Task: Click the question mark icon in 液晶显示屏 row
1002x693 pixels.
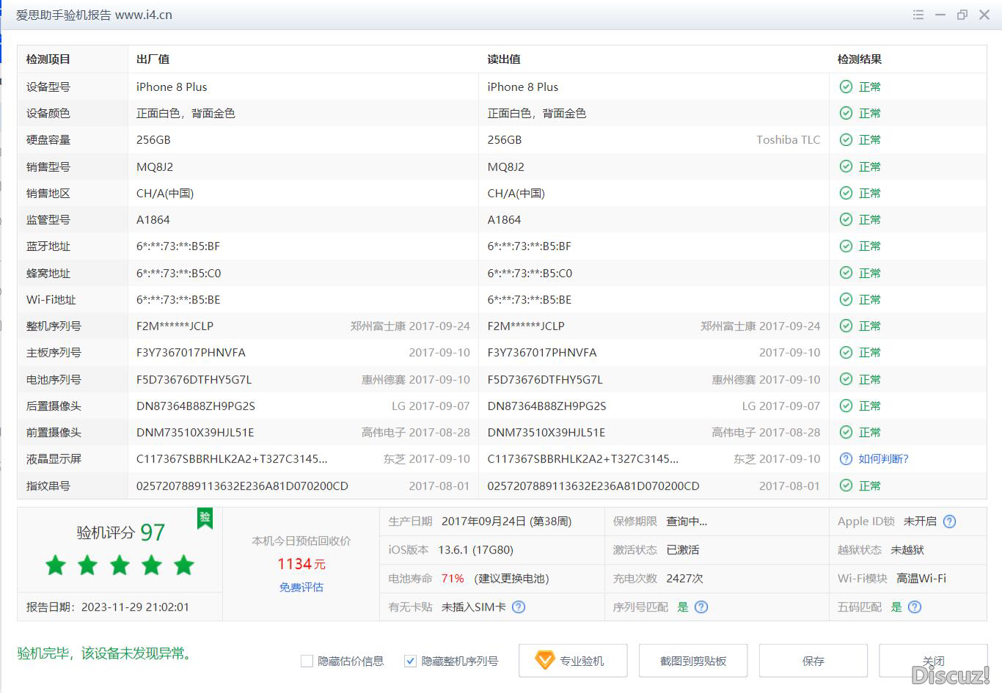Action: pos(846,458)
